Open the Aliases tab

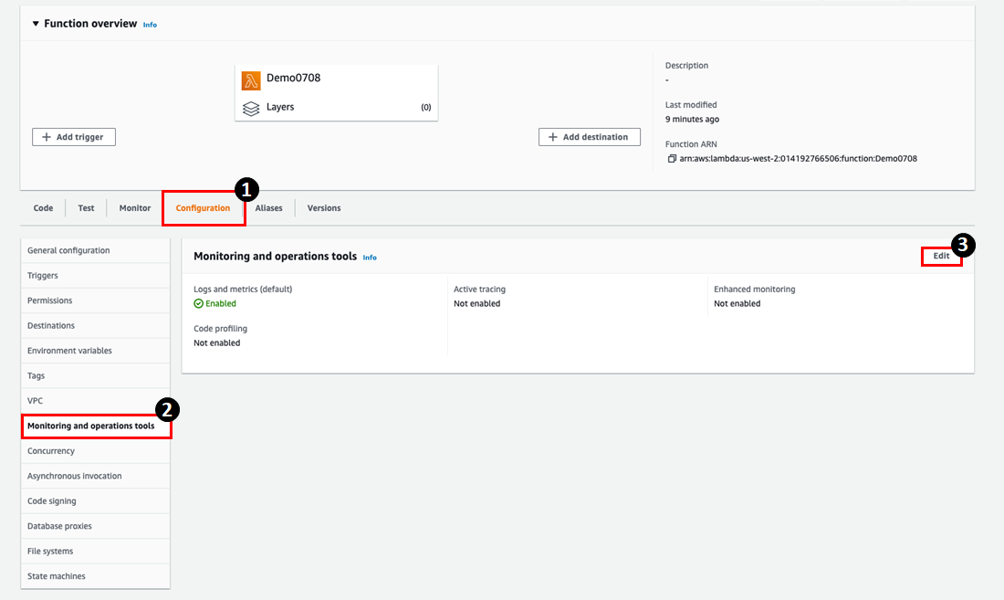269,207
